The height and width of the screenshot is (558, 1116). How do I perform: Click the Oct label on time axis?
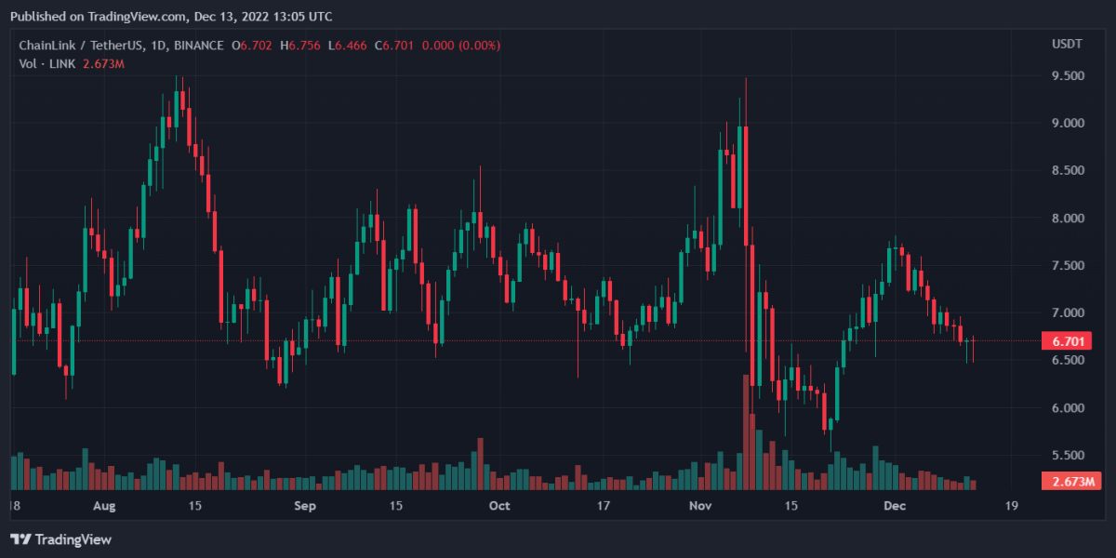(x=499, y=507)
